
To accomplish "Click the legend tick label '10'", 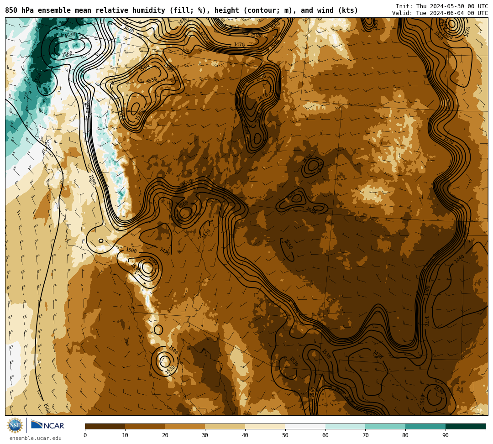I will (x=125, y=435).
